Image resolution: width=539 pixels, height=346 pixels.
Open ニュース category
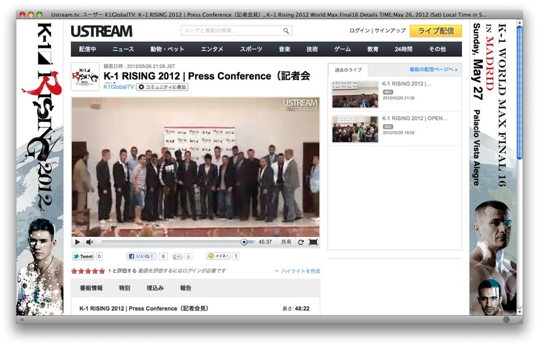123,49
